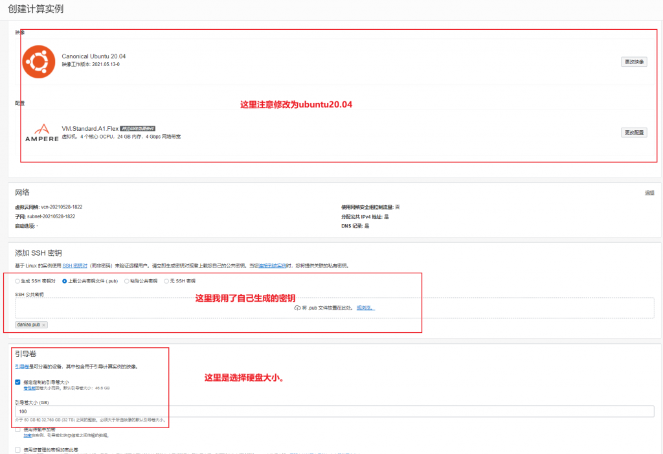Image resolution: width=663 pixels, height=454 pixels.
Task: Click the 网络 section heading
Action: point(22,192)
